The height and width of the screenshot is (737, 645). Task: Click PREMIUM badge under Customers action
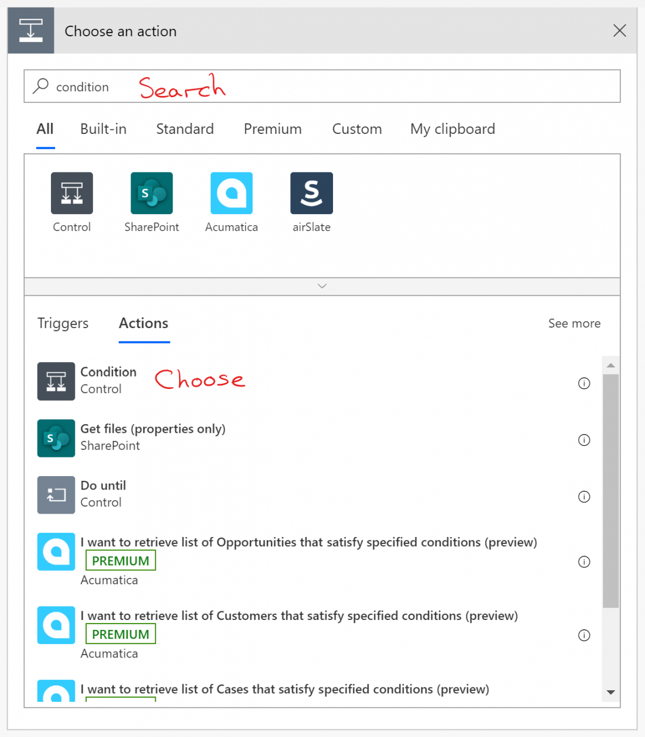(121, 635)
